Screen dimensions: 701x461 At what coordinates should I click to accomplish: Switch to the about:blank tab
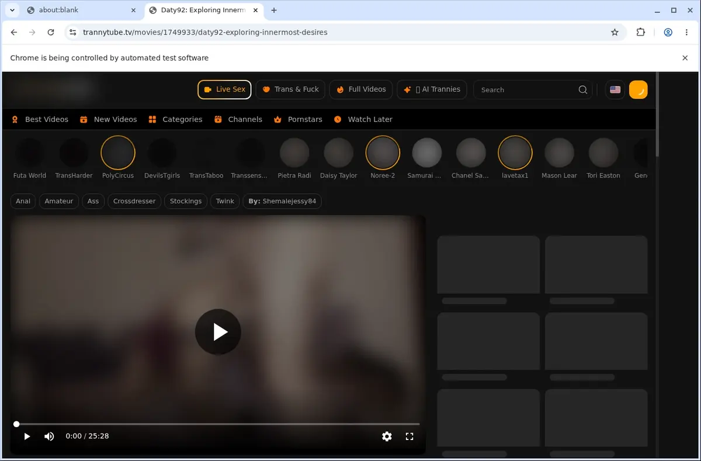81,10
